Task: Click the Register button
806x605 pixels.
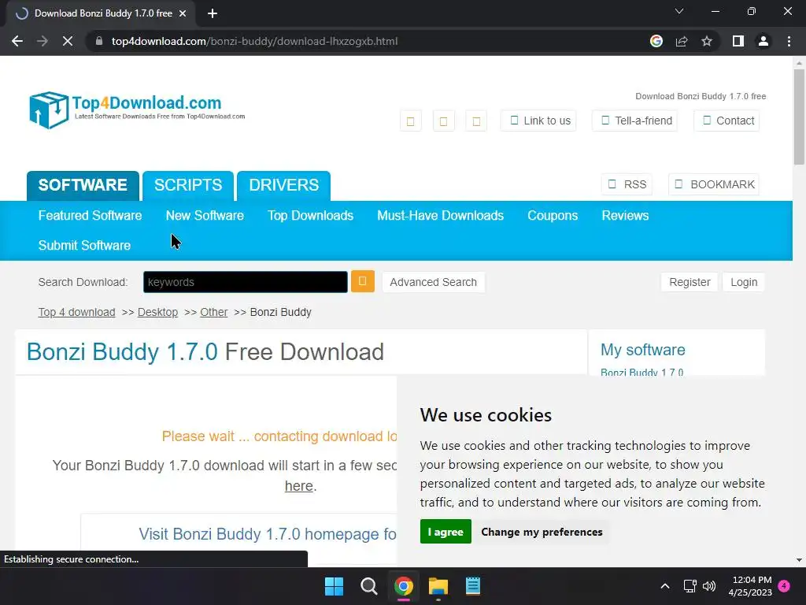Action: click(x=690, y=282)
